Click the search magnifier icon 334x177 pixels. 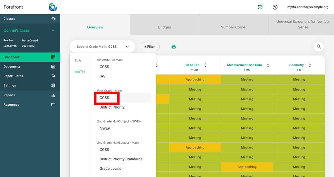(319, 47)
